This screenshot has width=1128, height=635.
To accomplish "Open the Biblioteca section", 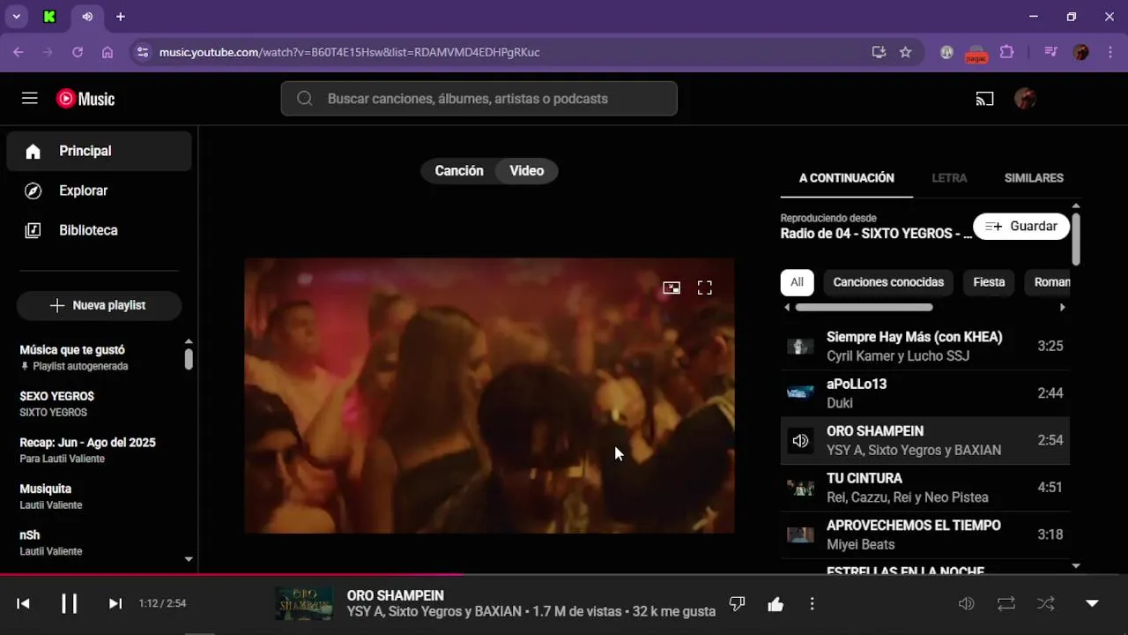I will click(x=99, y=230).
